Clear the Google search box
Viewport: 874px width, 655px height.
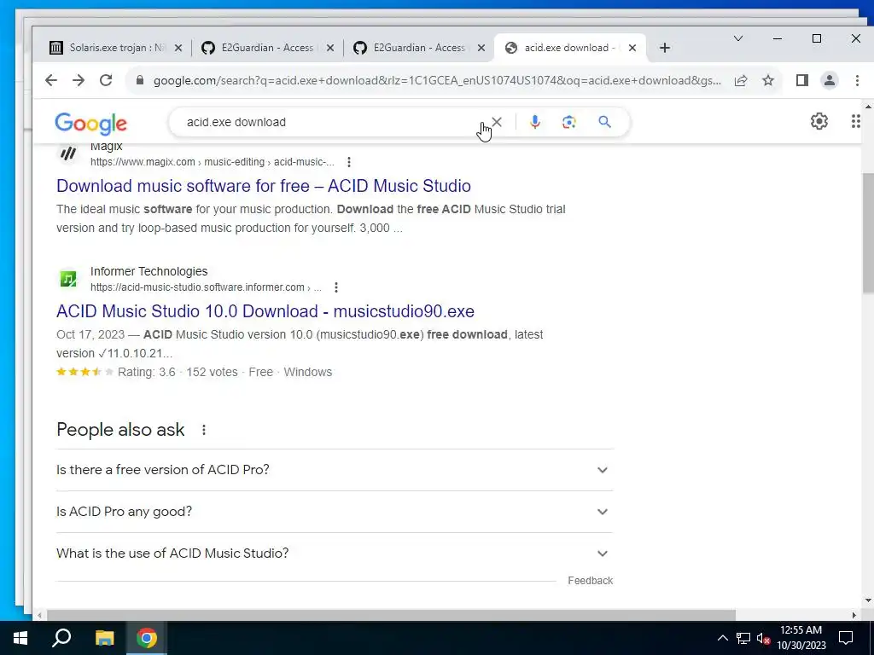pos(497,121)
